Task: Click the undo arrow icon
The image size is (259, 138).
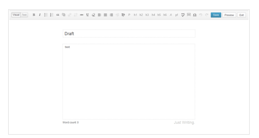Action: click(x=201, y=15)
